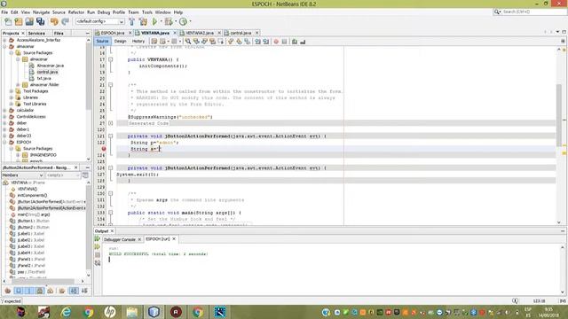The image size is (568, 319).
Task: Open the default config dropdown
Action: point(100,21)
